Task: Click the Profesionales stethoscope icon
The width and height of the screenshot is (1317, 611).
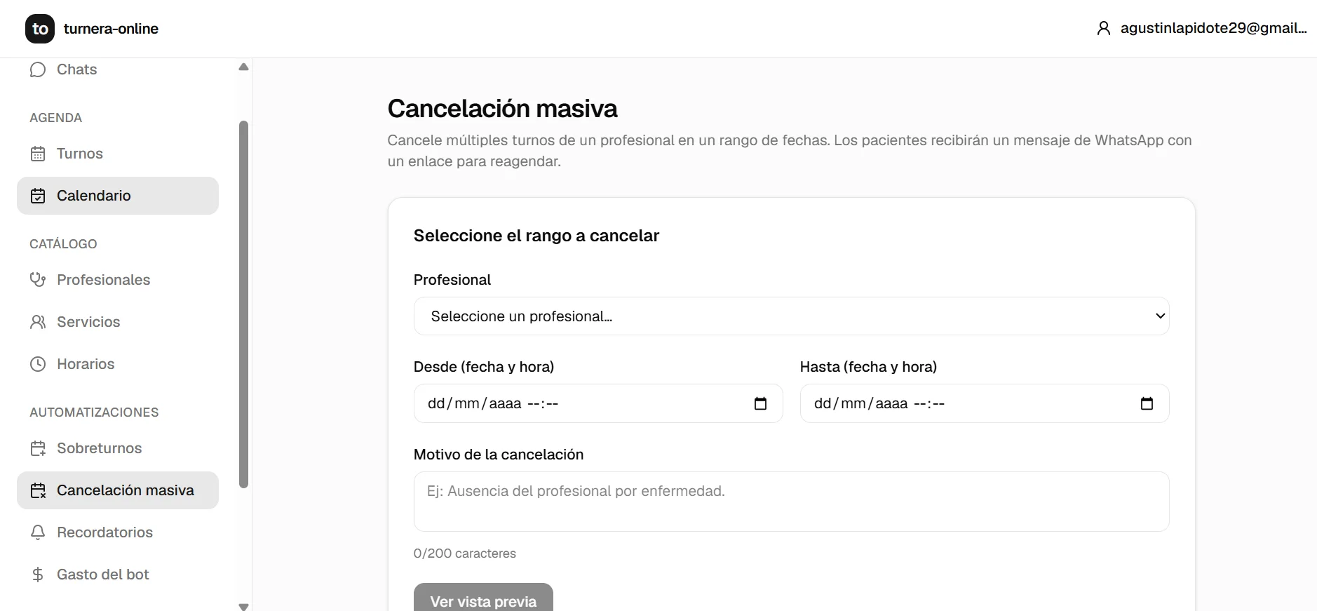Action: [38, 280]
